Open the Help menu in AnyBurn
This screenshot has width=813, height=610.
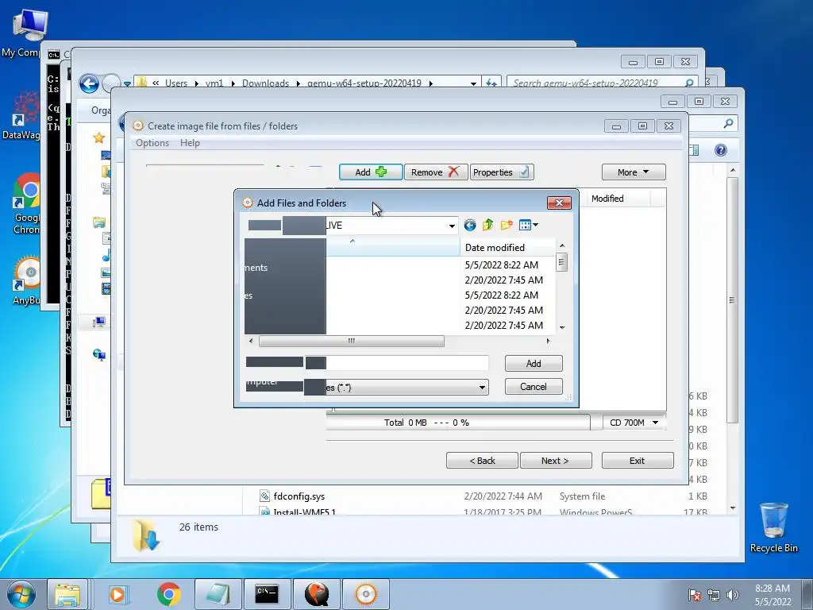pyautogui.click(x=190, y=143)
